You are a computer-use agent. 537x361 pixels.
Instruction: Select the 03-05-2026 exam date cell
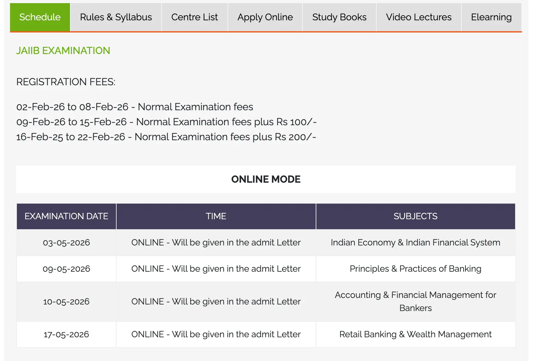tap(66, 243)
